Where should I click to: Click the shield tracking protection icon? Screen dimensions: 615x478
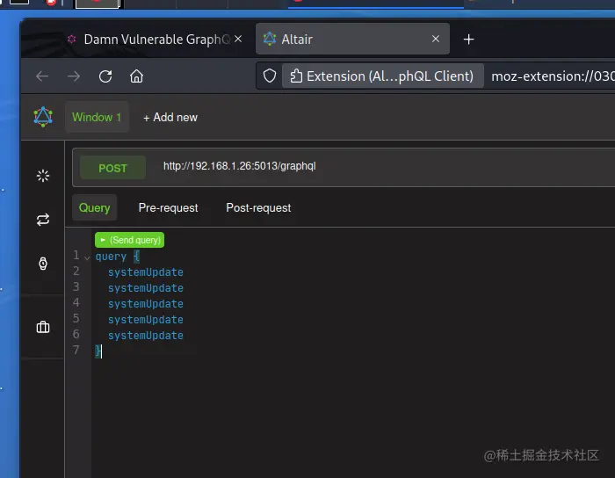[x=270, y=76]
